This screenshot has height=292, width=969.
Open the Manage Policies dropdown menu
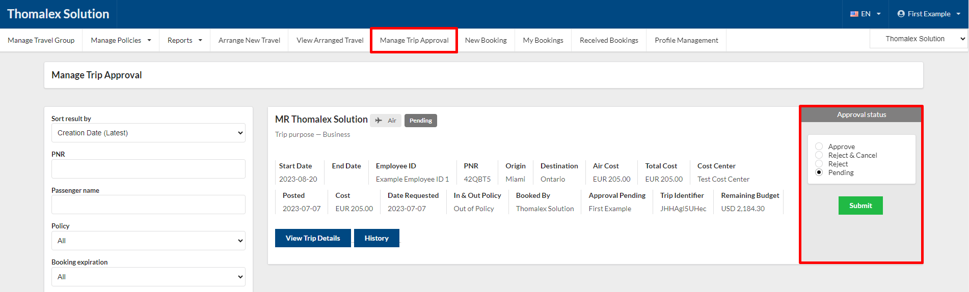pos(121,40)
